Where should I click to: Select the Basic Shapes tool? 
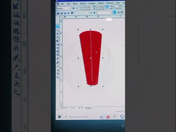[58, 55]
